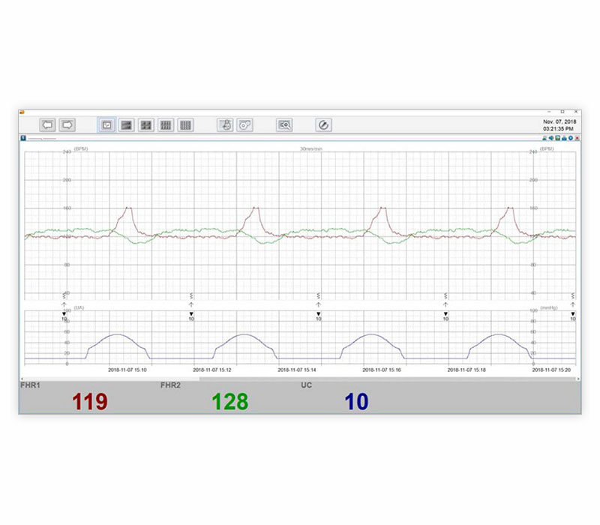Click the blue round icon in panel header
Viewport: 600px width, 525px height.
tap(570, 138)
